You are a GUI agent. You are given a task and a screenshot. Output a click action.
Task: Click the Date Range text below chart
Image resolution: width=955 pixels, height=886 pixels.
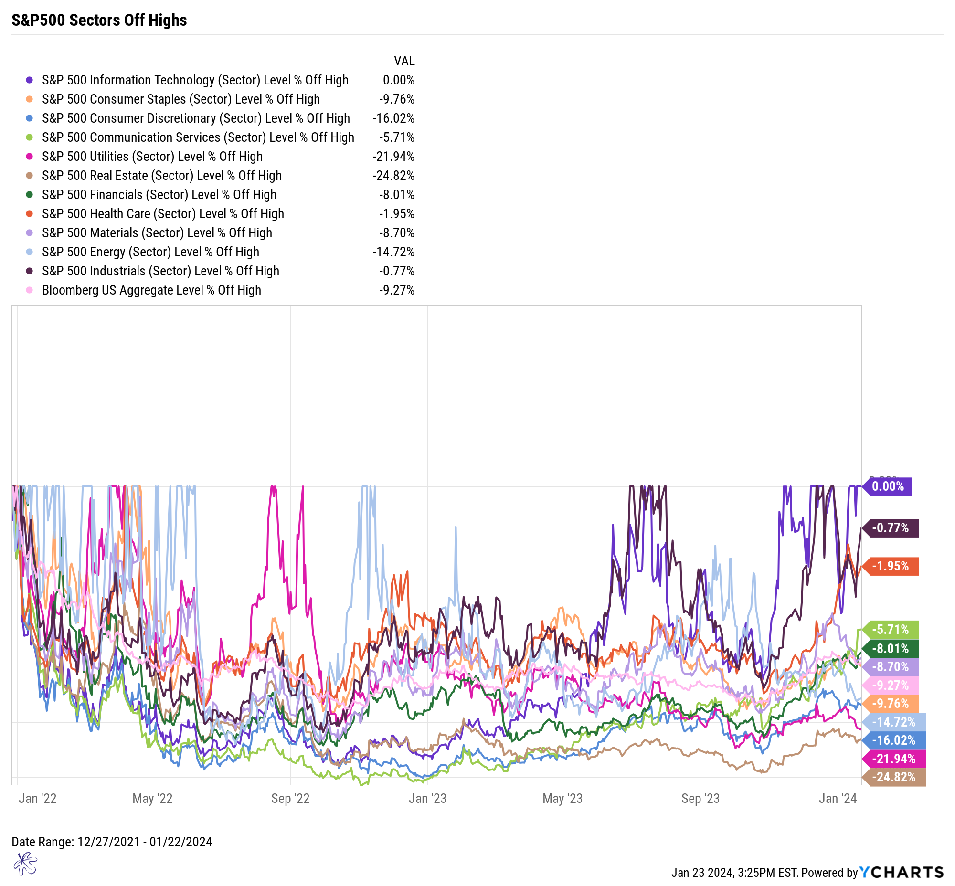point(112,843)
